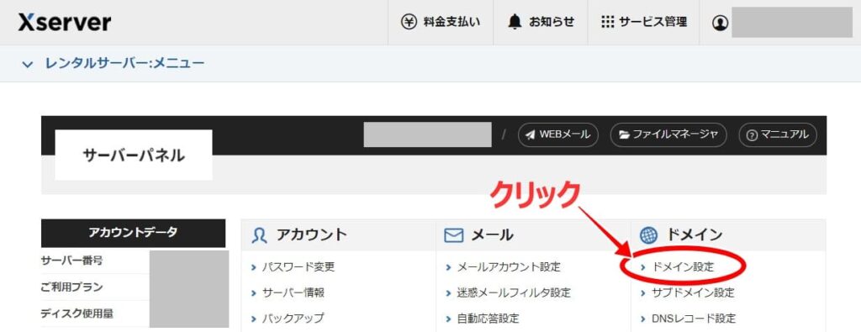Image resolution: width=861 pixels, height=332 pixels.
Task: Select the サーバーパネル tab
Action: click(134, 155)
